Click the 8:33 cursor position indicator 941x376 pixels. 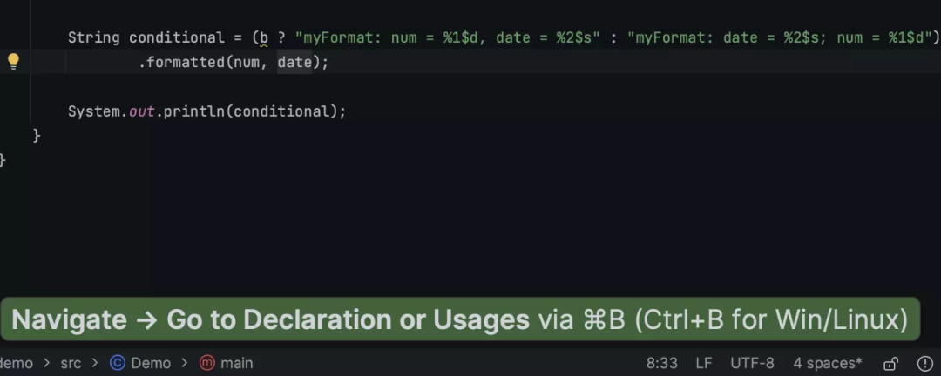(x=661, y=363)
